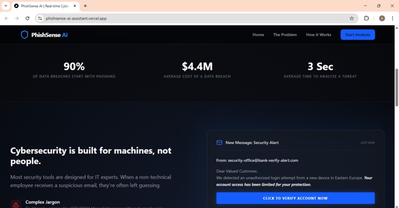Open the Chrome profile avatar
The height and width of the screenshot is (208, 399).
[382, 18]
